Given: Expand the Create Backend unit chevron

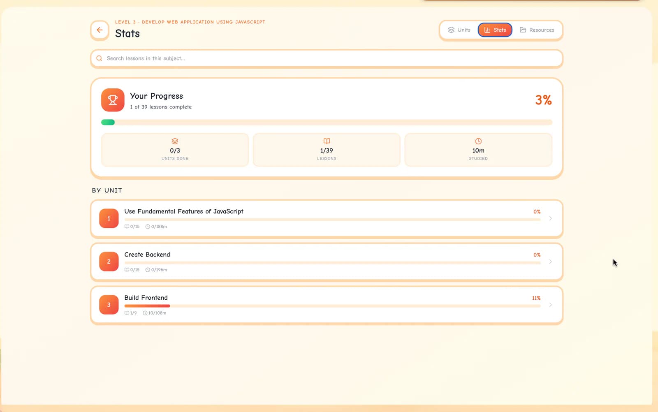Looking at the screenshot, I should (550, 262).
